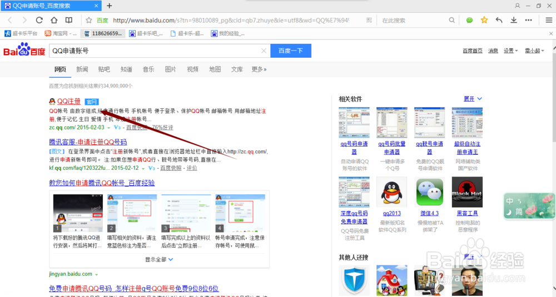Click the undo arrow toolbar icon
Image resolution: width=556 pixels, height=297 pixels.
pos(499,20)
